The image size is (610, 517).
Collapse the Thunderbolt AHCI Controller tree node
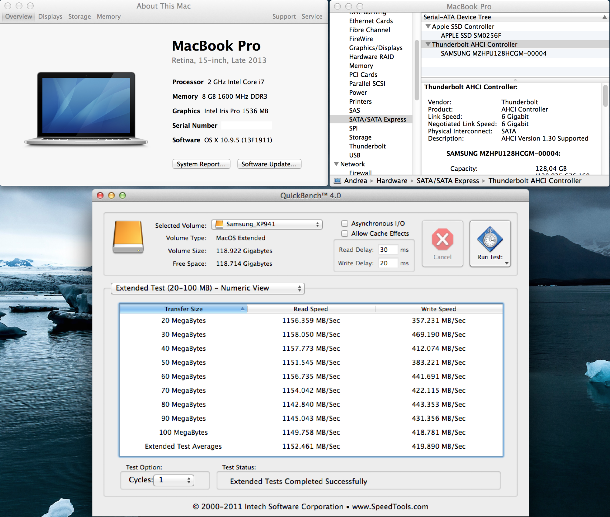(428, 44)
